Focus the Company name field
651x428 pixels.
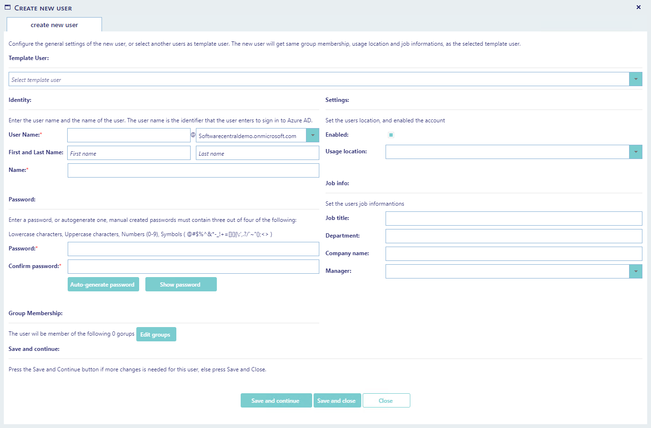(514, 254)
